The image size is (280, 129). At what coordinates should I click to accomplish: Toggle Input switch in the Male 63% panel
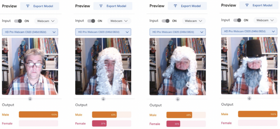(91, 21)
